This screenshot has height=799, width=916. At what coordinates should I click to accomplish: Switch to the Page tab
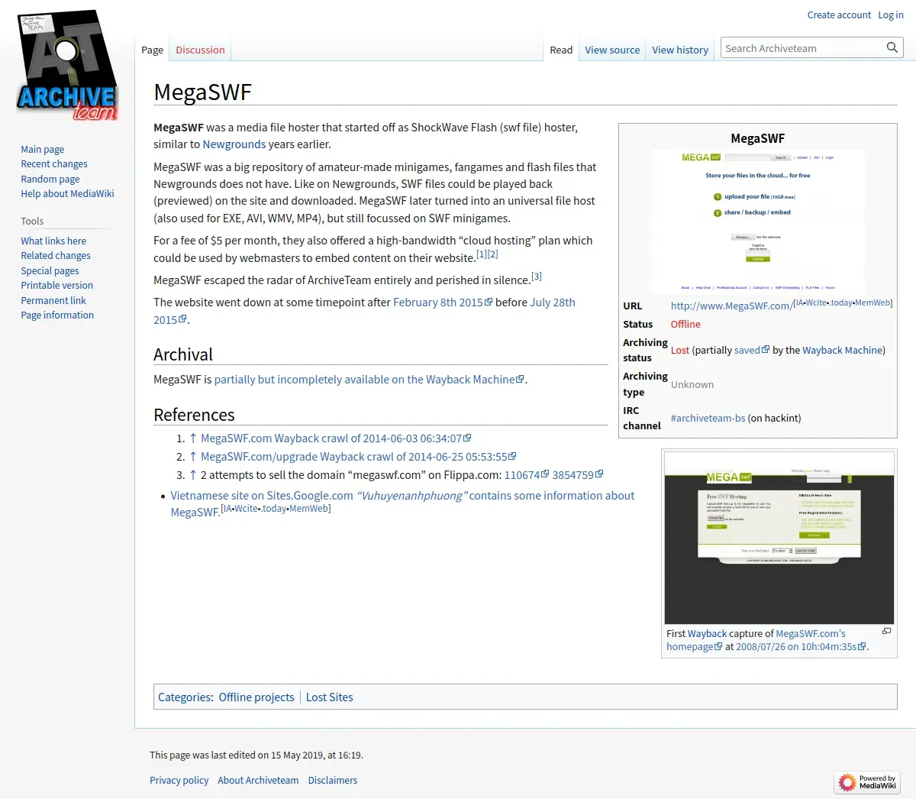click(152, 50)
